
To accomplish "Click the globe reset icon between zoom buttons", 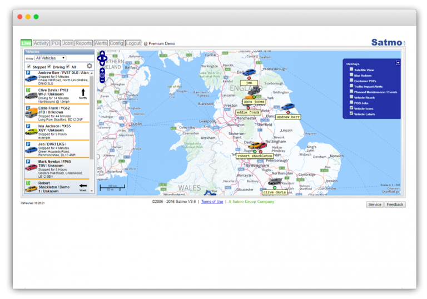I will tap(102, 76).
